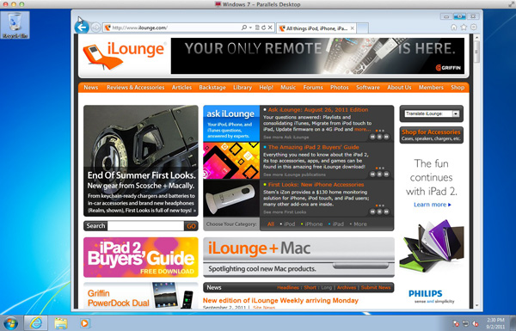This screenshot has width=516, height=331.
Task: Click the Help! nav item
Action: 267,88
